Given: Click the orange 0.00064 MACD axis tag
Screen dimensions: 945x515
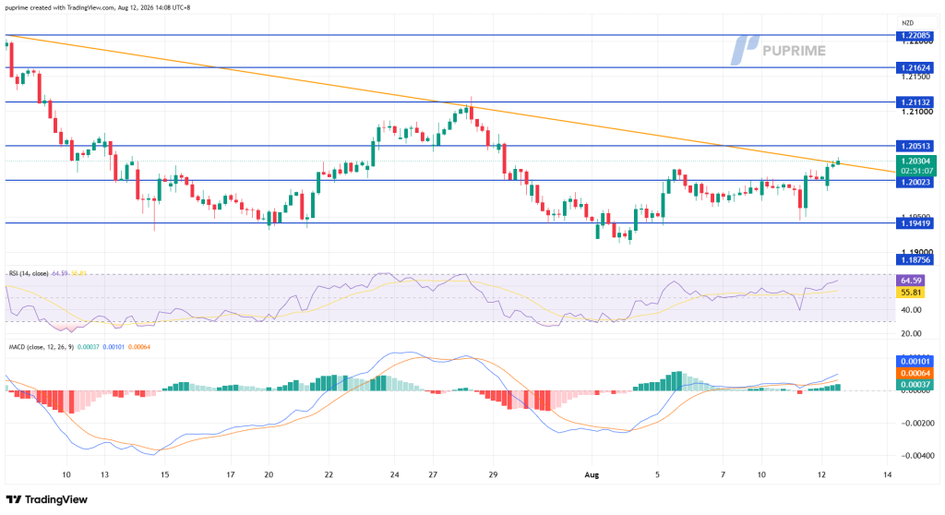Looking at the screenshot, I should (x=915, y=373).
